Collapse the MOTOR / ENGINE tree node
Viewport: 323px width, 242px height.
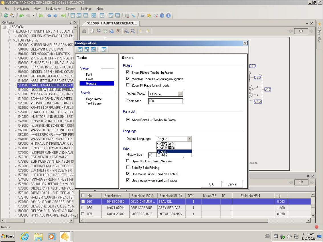point(10,41)
